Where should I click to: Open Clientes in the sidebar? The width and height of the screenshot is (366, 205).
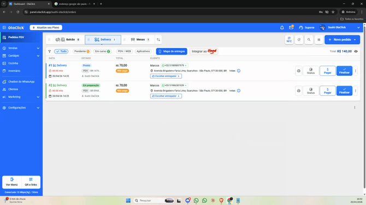point(13,89)
